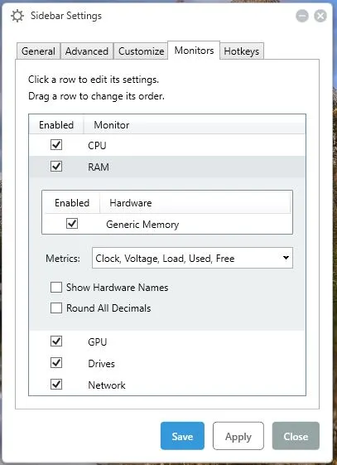The image size is (337, 465).
Task: Disable the RAM monitor checkbox
Action: coord(56,167)
